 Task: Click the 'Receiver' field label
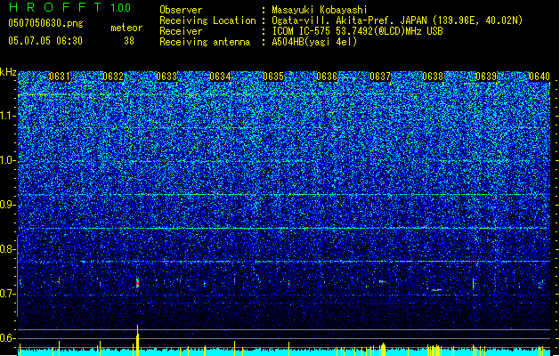click(x=181, y=31)
